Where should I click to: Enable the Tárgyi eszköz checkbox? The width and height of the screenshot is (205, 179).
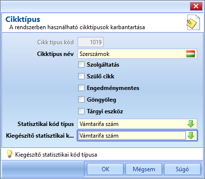click(x=81, y=111)
